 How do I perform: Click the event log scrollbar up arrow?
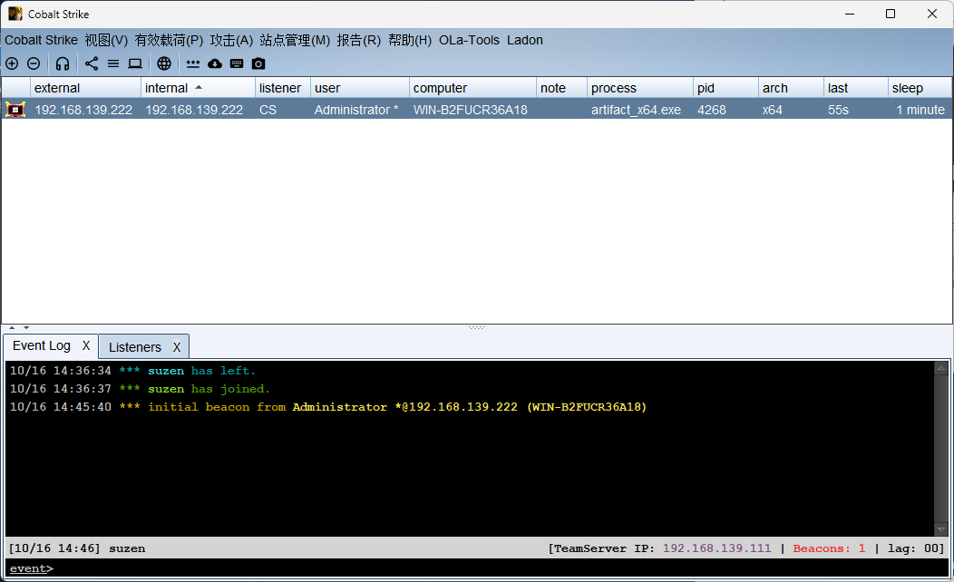click(941, 369)
